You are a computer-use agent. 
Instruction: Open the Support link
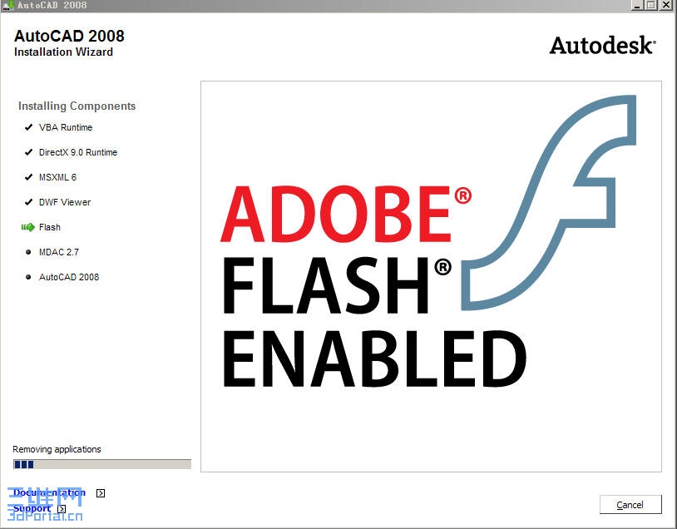pos(32,508)
